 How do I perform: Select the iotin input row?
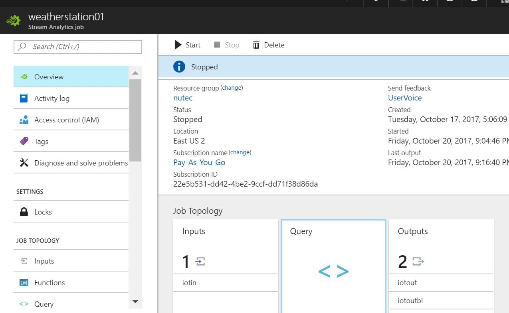pyautogui.click(x=226, y=283)
